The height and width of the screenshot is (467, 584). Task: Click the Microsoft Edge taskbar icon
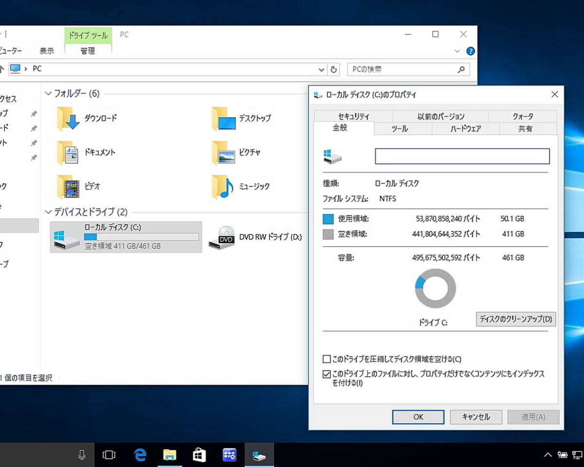140,455
